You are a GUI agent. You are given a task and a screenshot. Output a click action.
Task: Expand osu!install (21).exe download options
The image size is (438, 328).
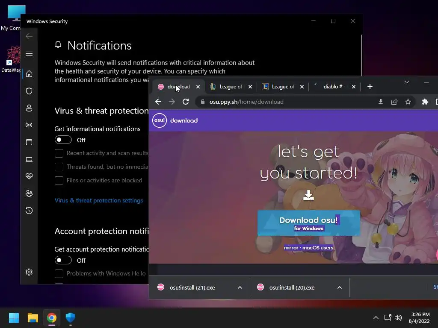click(240, 287)
